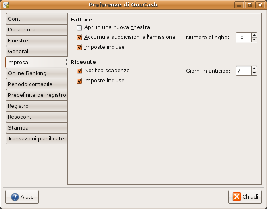This screenshot has height=209, width=267.
Task: Open the Online Banking tab
Action: (x=37, y=73)
